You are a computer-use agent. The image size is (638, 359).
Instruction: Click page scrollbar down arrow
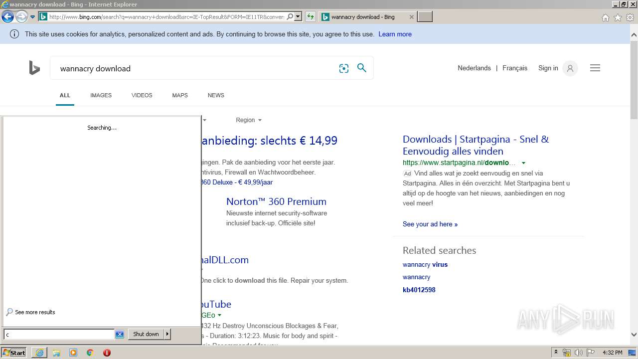tap(634, 335)
